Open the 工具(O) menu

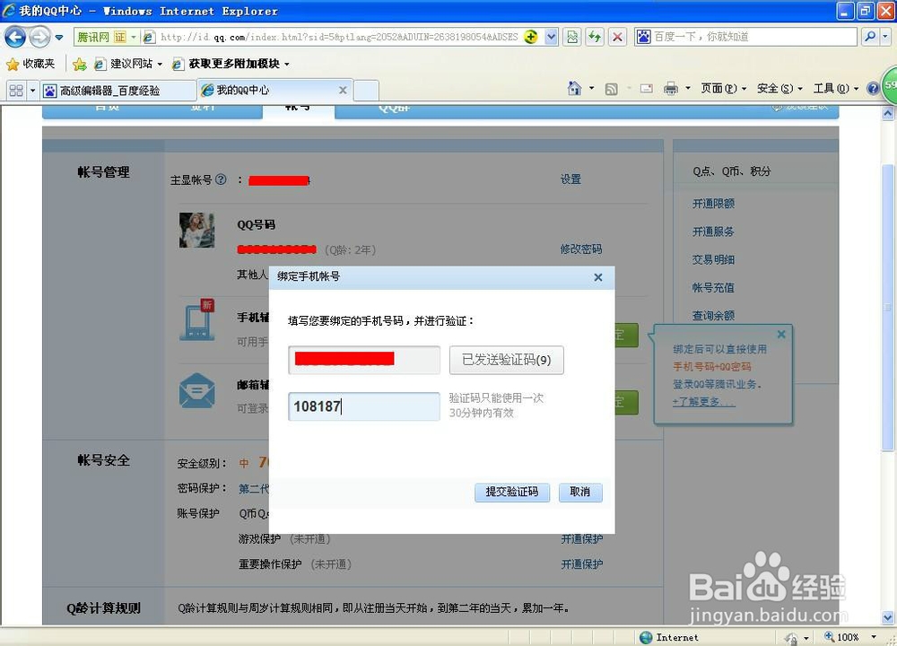coord(835,88)
